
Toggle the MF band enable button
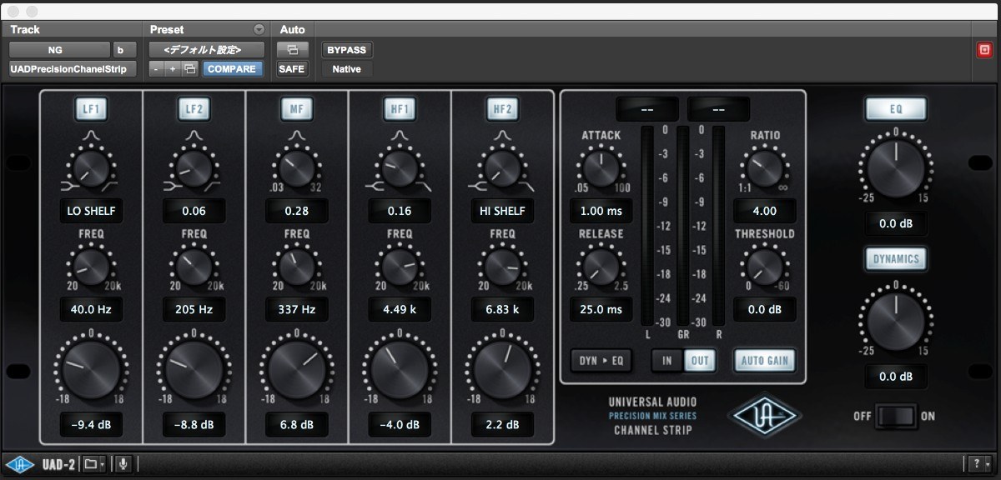pos(296,107)
